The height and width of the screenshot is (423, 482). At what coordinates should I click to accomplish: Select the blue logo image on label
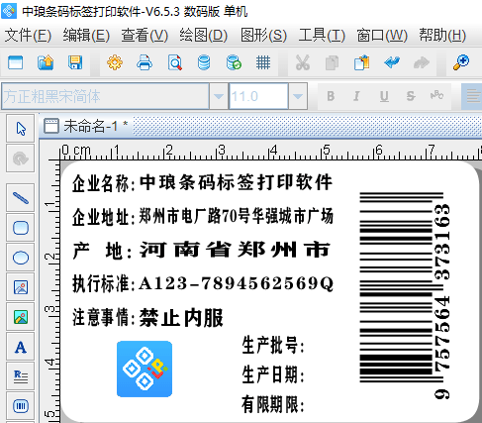click(x=145, y=369)
